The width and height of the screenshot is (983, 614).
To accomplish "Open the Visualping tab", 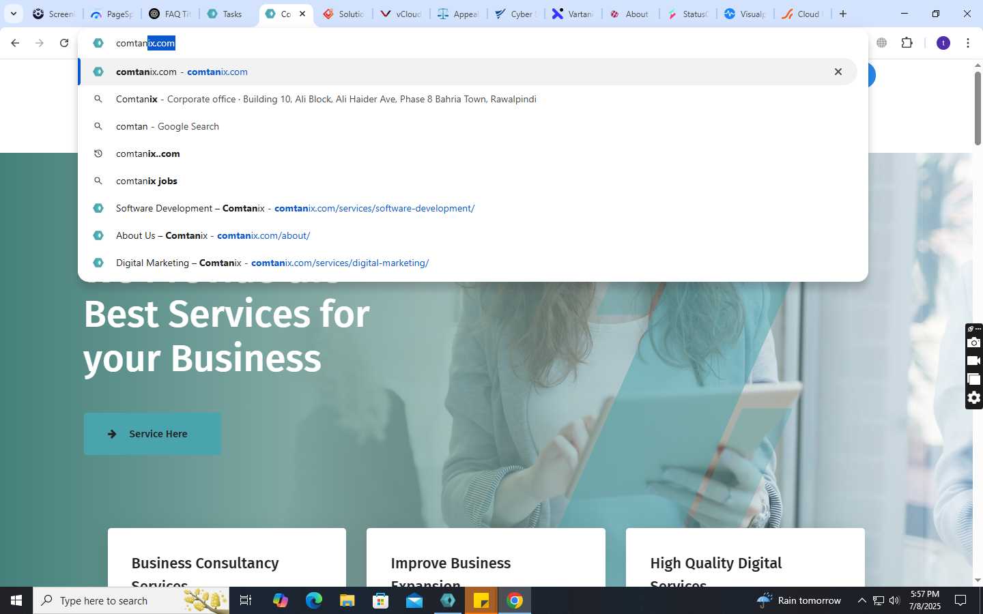I will [746, 14].
